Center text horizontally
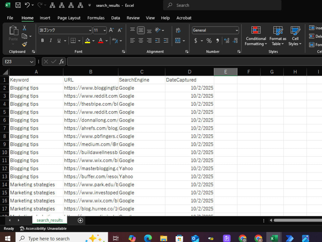 coord(141,41)
